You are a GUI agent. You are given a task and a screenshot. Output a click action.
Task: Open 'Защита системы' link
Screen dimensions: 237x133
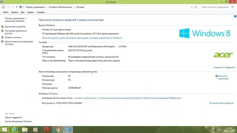[13, 37]
